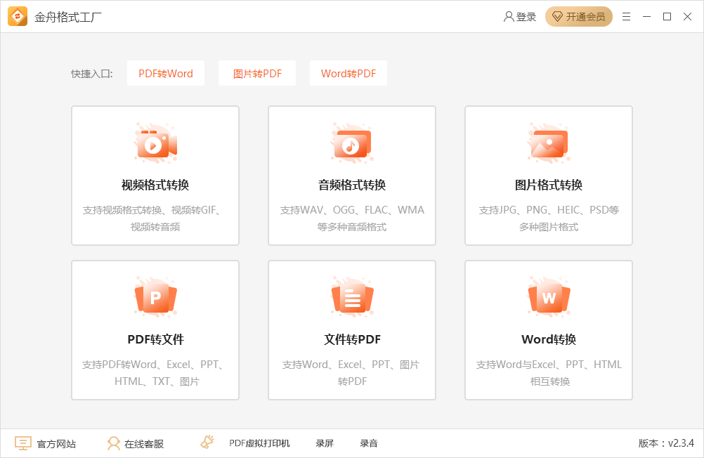Open the PDF虚拟打印机 tool
This screenshot has width=704, height=458.
(x=259, y=443)
